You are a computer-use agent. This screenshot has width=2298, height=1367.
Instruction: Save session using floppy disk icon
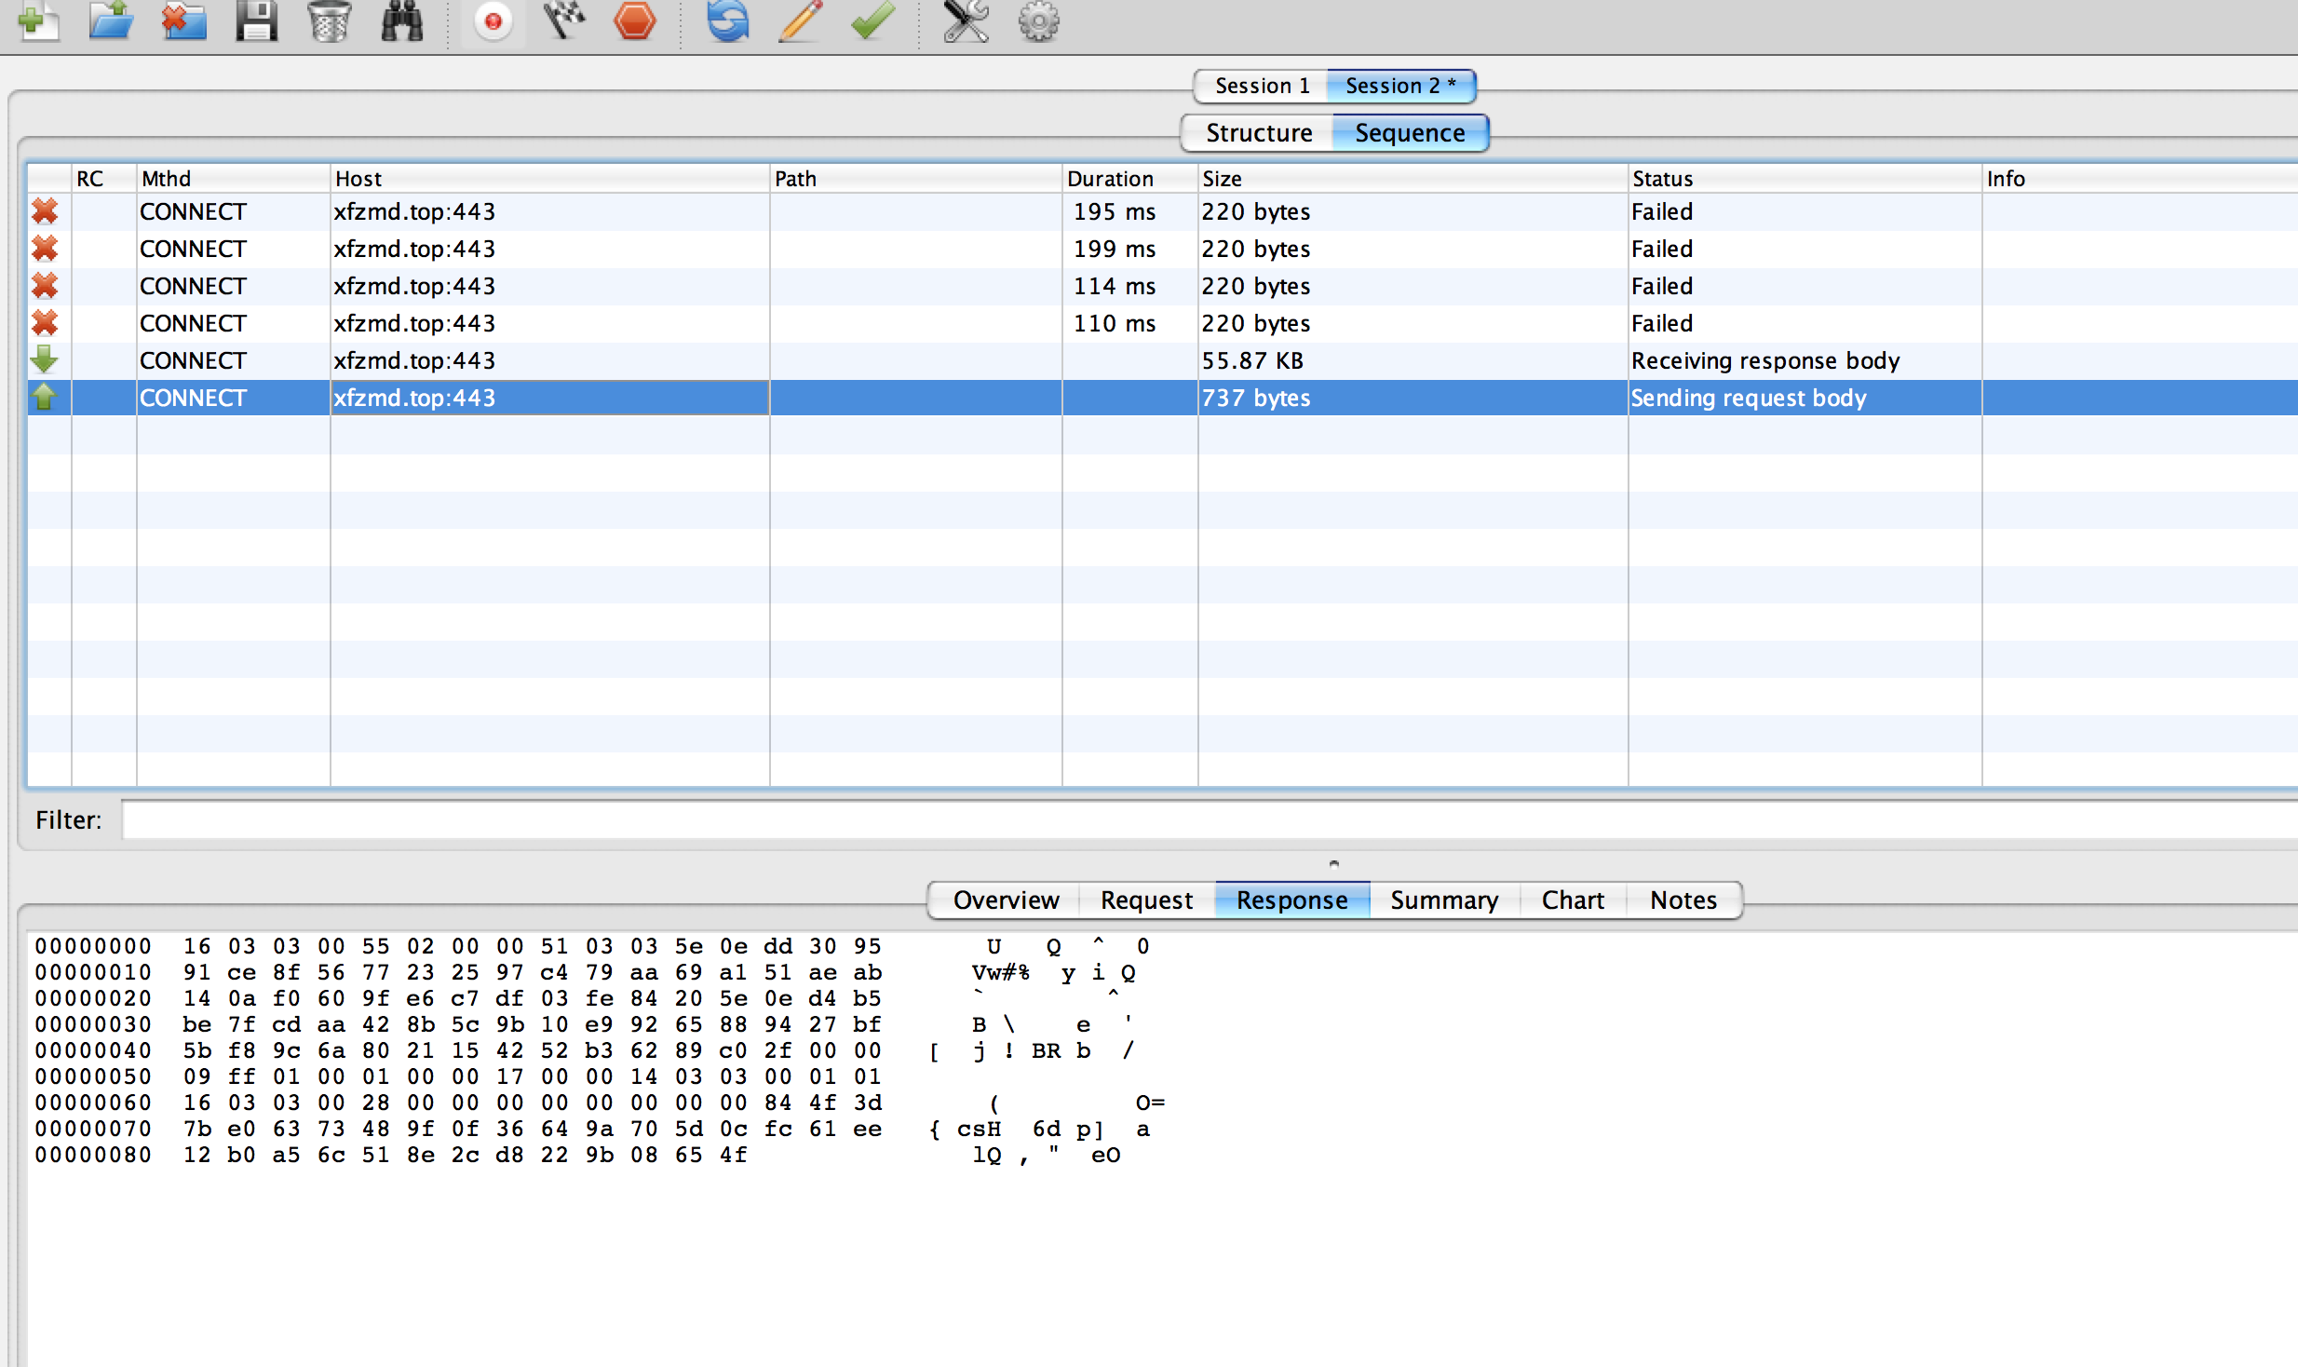256,20
